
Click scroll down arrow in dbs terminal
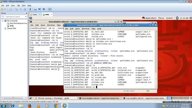[156, 87]
